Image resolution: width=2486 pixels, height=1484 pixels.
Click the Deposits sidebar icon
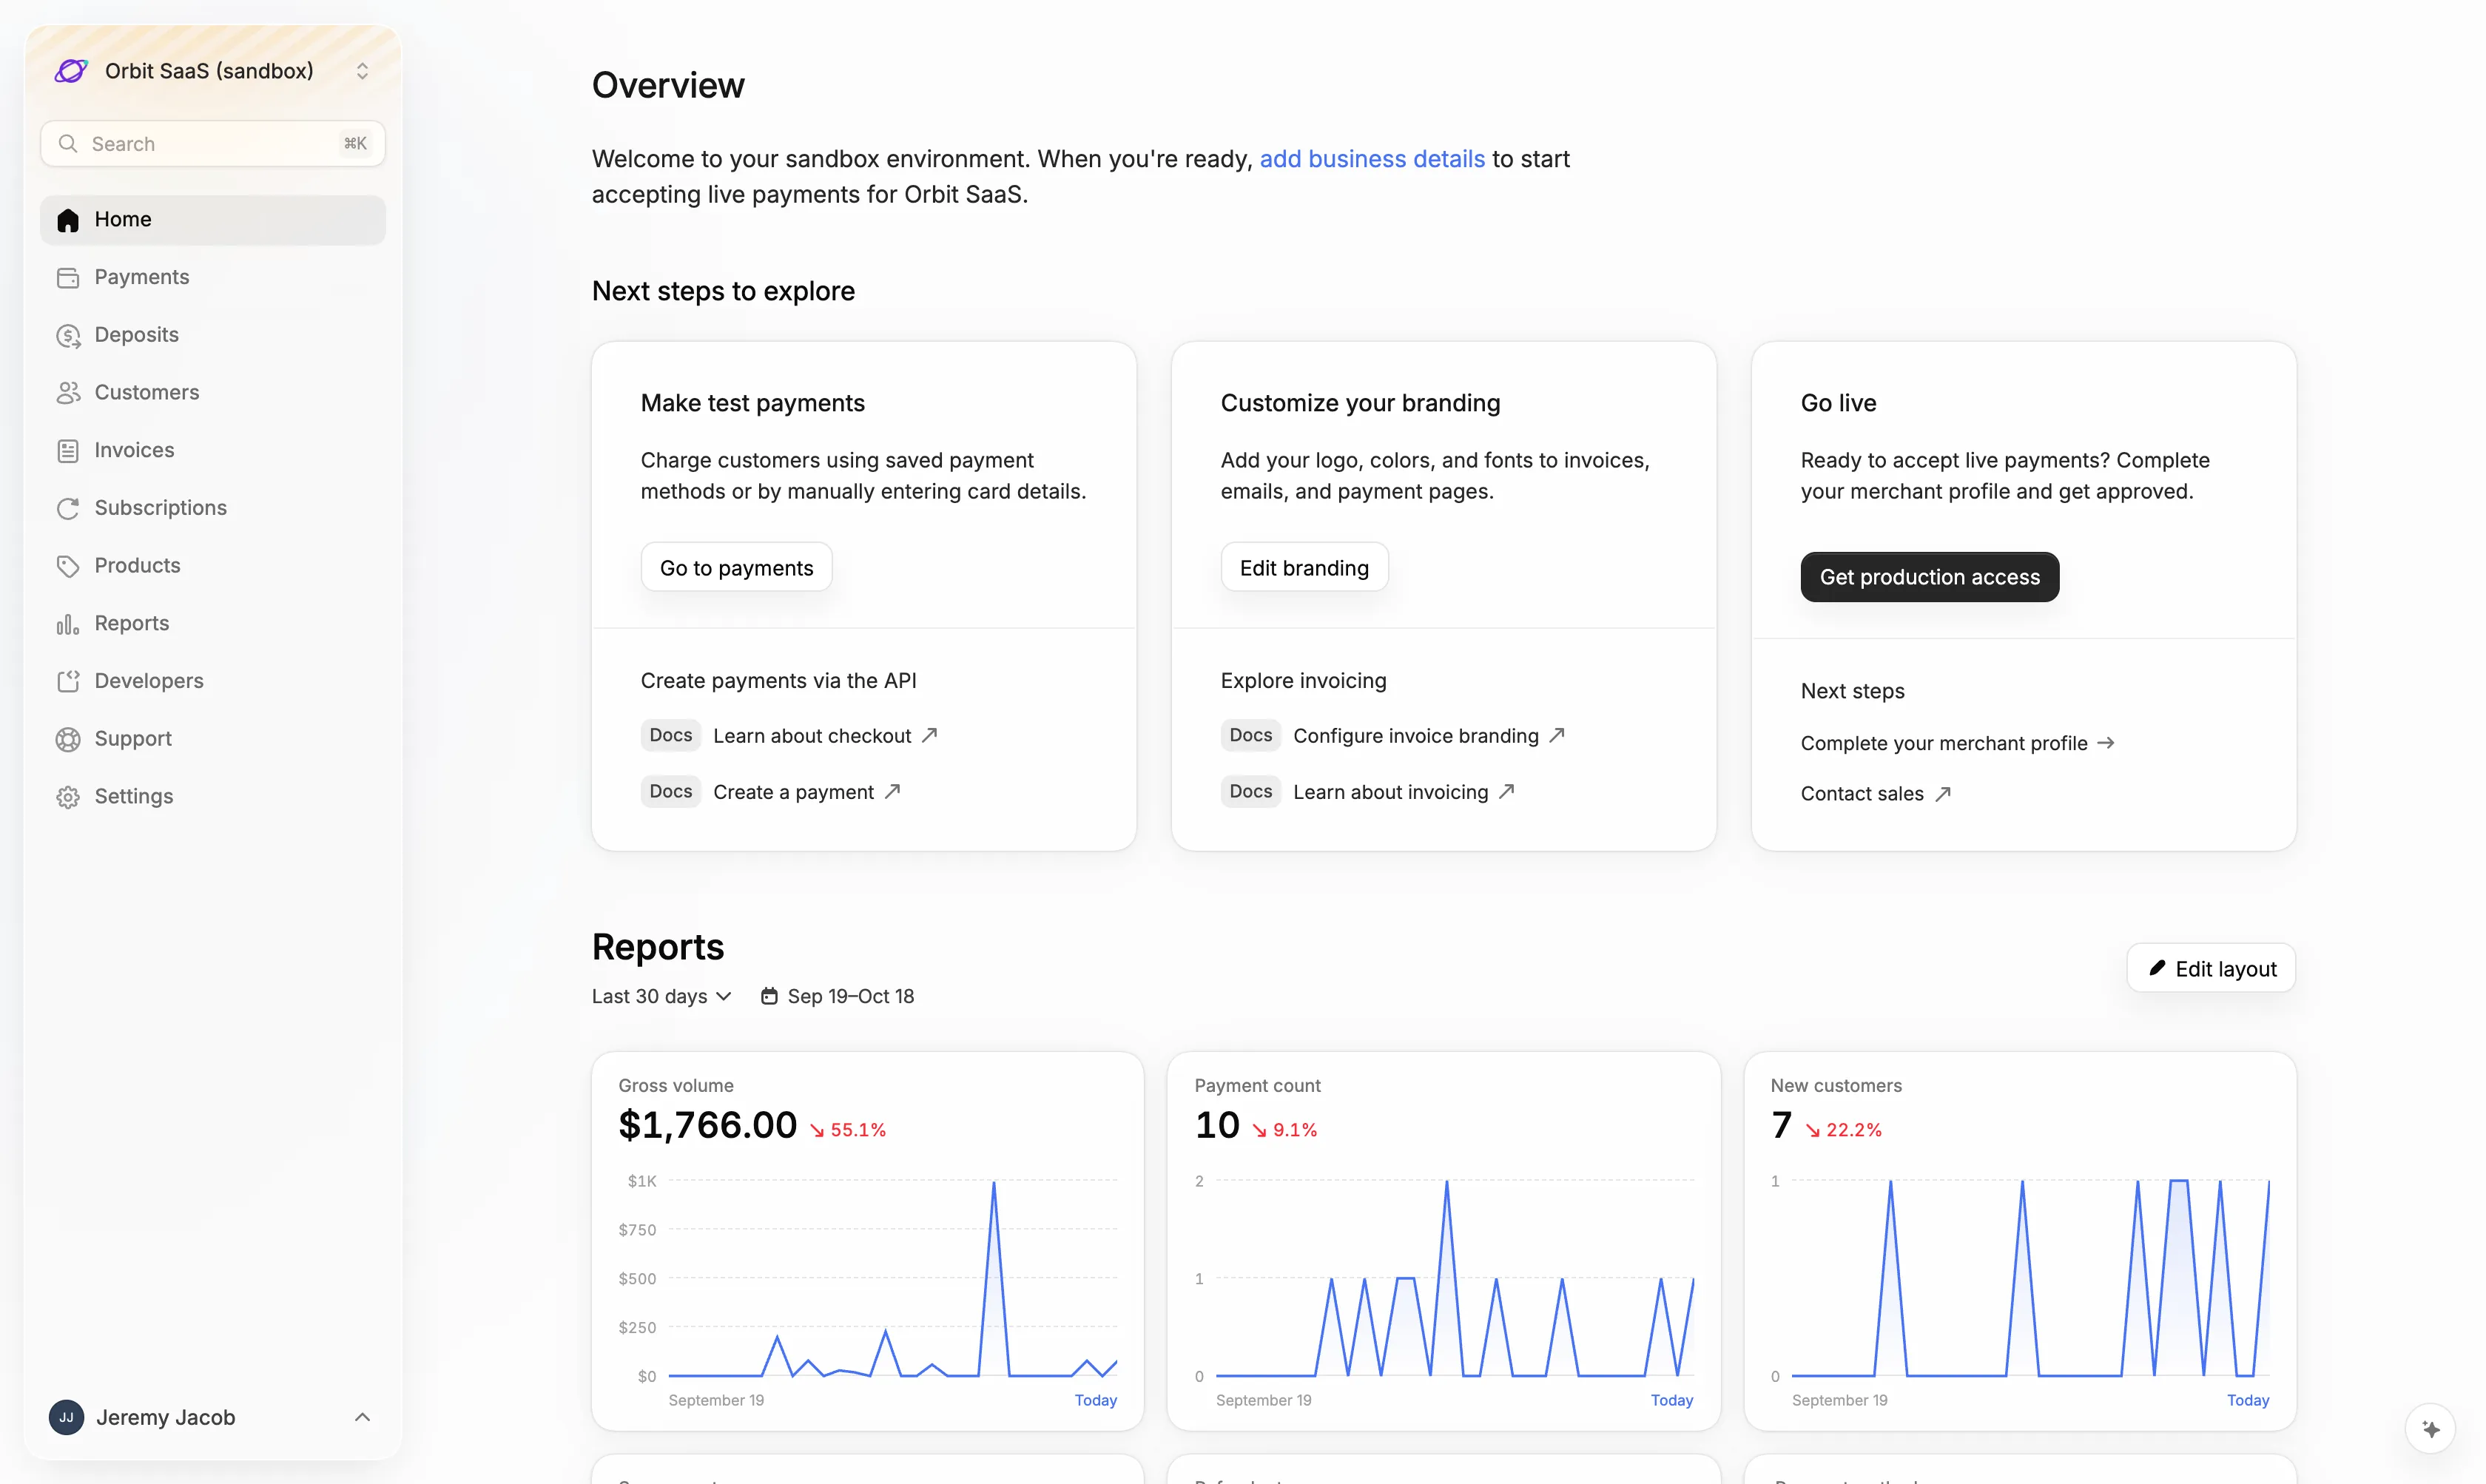(68, 336)
